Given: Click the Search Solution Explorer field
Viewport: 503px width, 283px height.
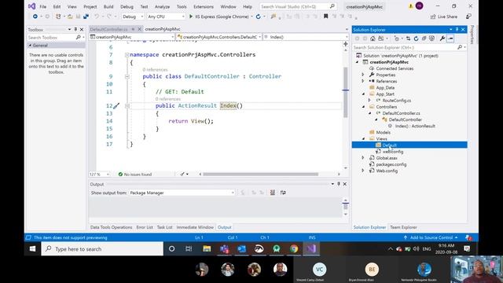Looking at the screenshot, I should [x=409, y=47].
